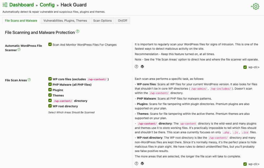The image size is (264, 168).
Task: Uncheck the Themes scan area
Action: click(x=50, y=95)
